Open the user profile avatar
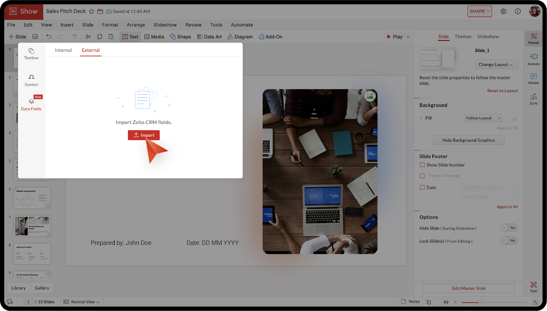The width and height of the screenshot is (547, 311). pos(535,11)
